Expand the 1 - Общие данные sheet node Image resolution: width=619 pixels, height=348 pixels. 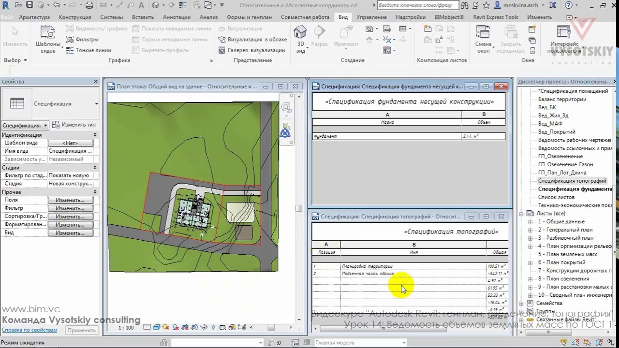(x=531, y=222)
